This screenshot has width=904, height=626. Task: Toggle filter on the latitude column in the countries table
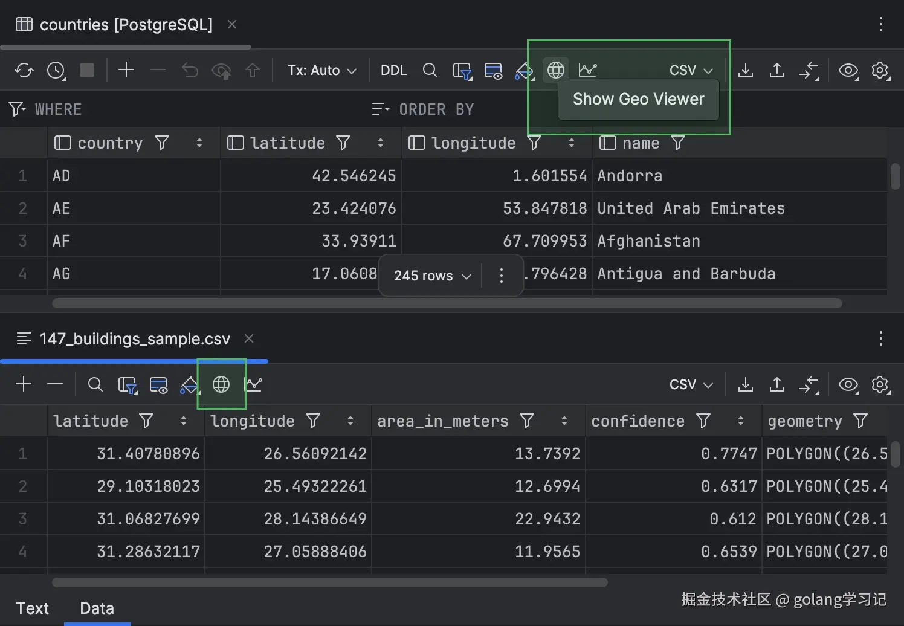tap(343, 143)
